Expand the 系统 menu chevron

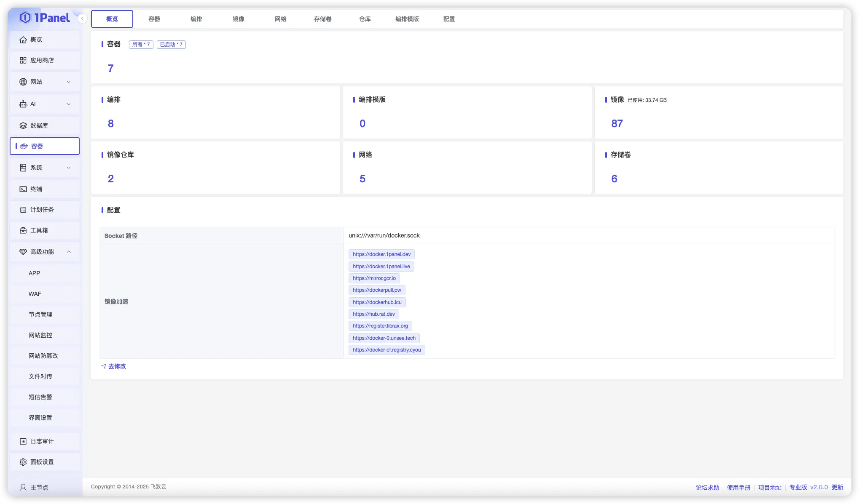[69, 168]
